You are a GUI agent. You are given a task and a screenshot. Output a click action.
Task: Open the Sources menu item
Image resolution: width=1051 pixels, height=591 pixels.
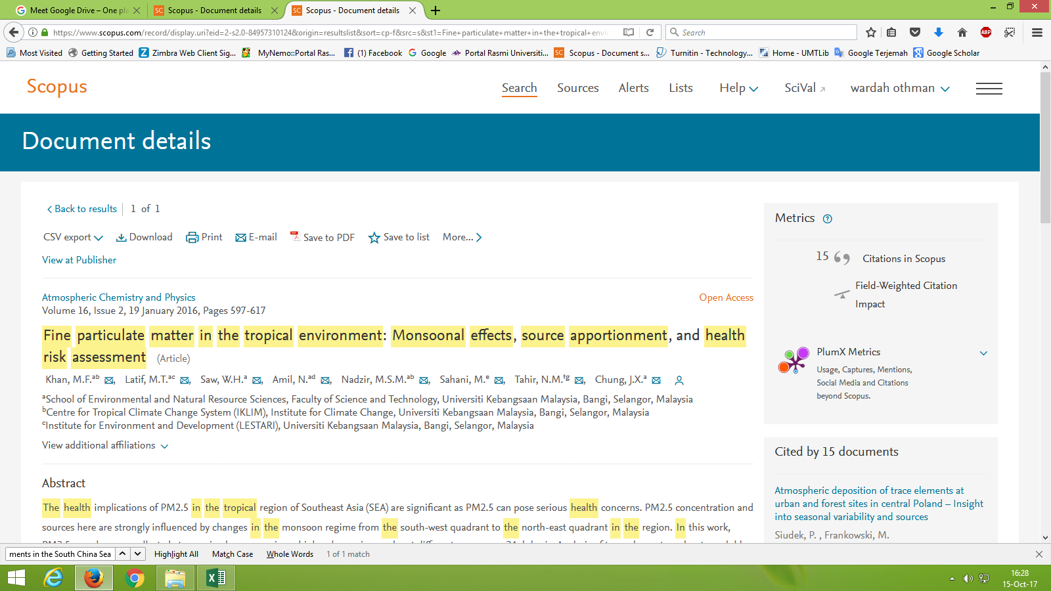pyautogui.click(x=577, y=88)
